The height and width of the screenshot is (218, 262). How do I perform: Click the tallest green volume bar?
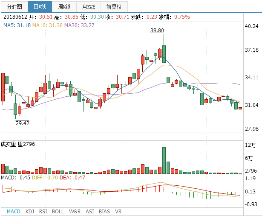[164, 160]
